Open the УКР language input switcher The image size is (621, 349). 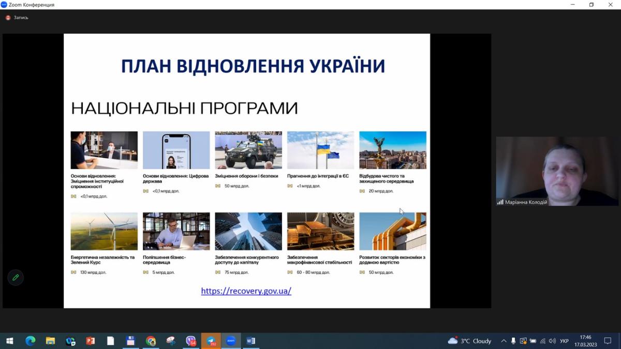(x=565, y=341)
